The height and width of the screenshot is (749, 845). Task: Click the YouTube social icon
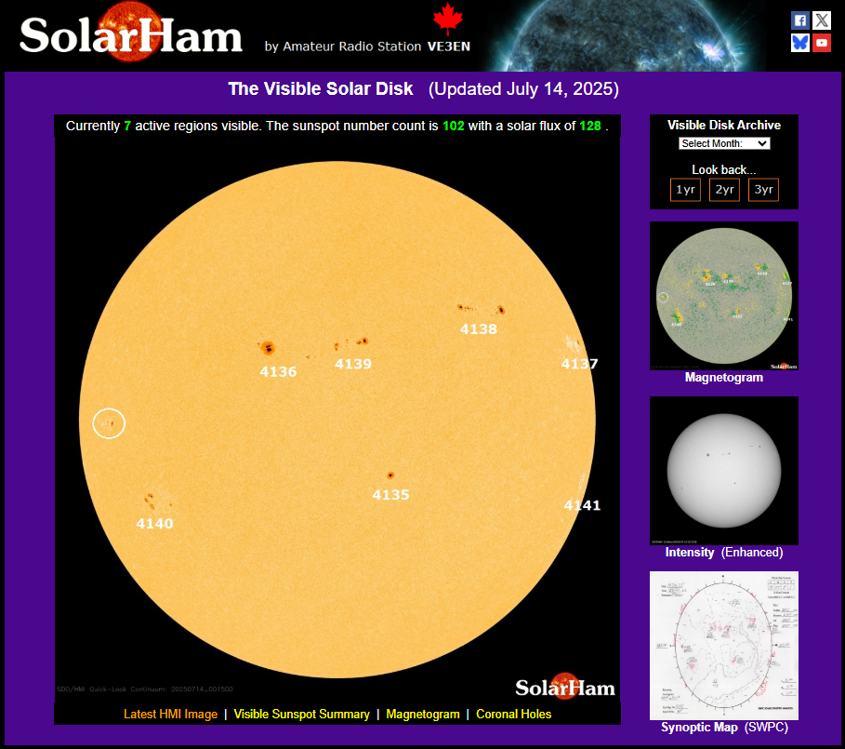tap(822, 43)
